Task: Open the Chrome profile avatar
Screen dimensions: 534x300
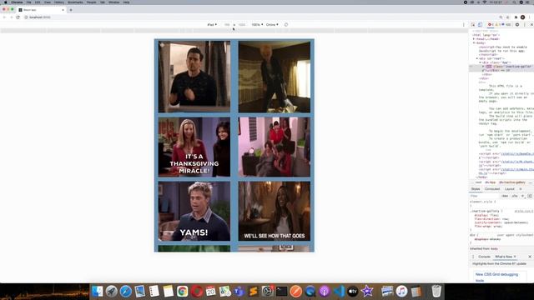Action: point(523,17)
